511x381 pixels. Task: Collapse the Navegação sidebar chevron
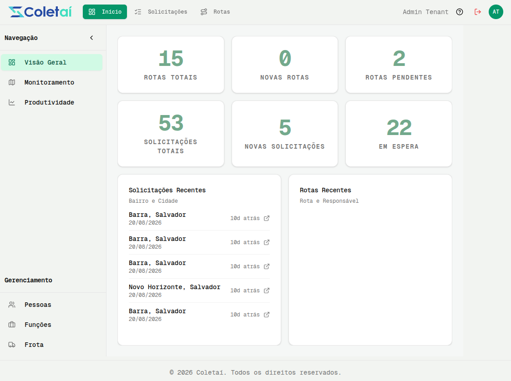[x=91, y=38]
